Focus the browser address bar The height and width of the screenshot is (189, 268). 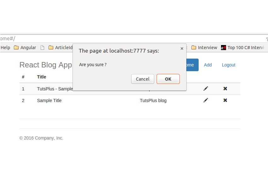(126, 38)
